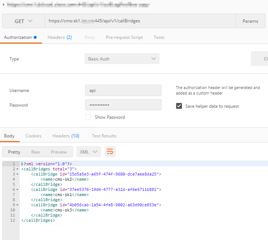Click the cms-sk3 name text
The height and width of the screenshot is (240, 268).
(63, 210)
